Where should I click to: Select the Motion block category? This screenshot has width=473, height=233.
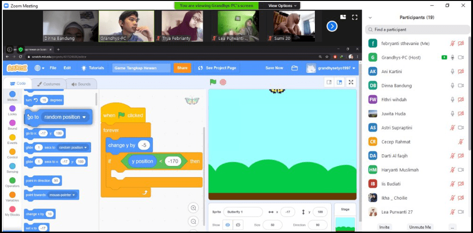coord(12,96)
